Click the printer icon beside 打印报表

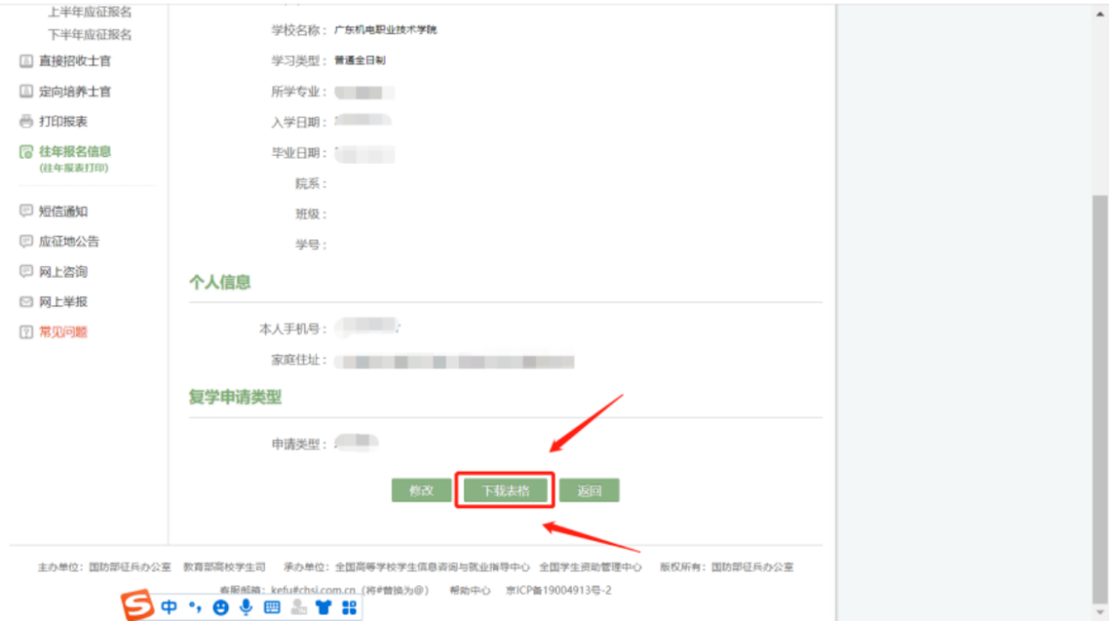(26, 122)
